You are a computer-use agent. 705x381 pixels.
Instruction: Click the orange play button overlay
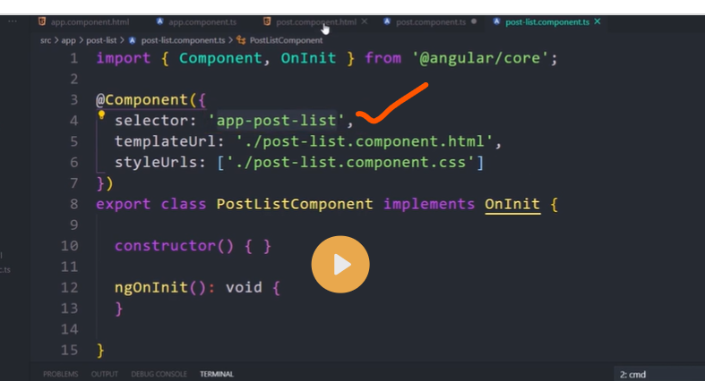point(340,265)
